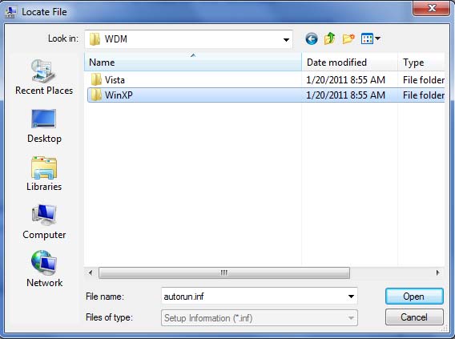The image size is (455, 339).
Task: Click the File name text field
Action: [x=254, y=297]
